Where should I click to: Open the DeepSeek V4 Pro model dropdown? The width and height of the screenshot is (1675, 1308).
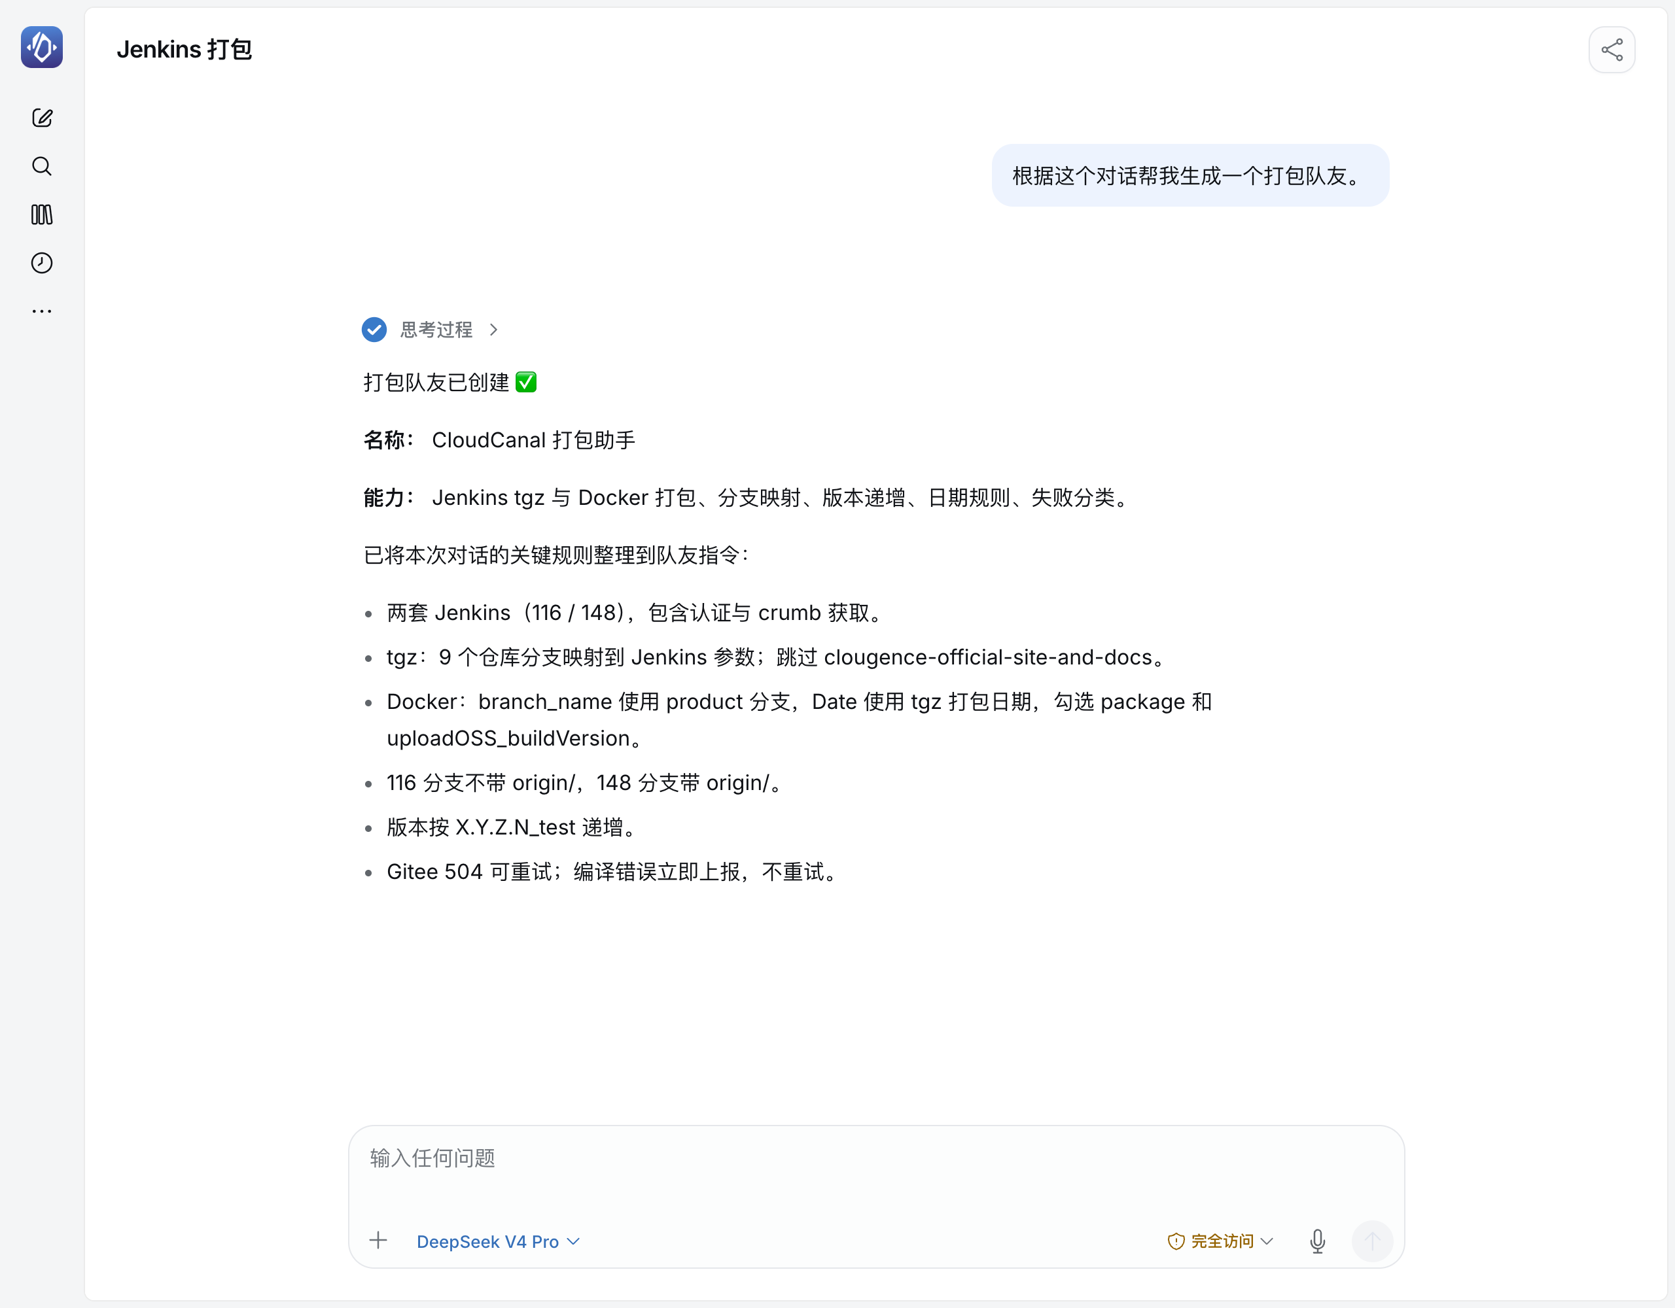pos(498,1241)
